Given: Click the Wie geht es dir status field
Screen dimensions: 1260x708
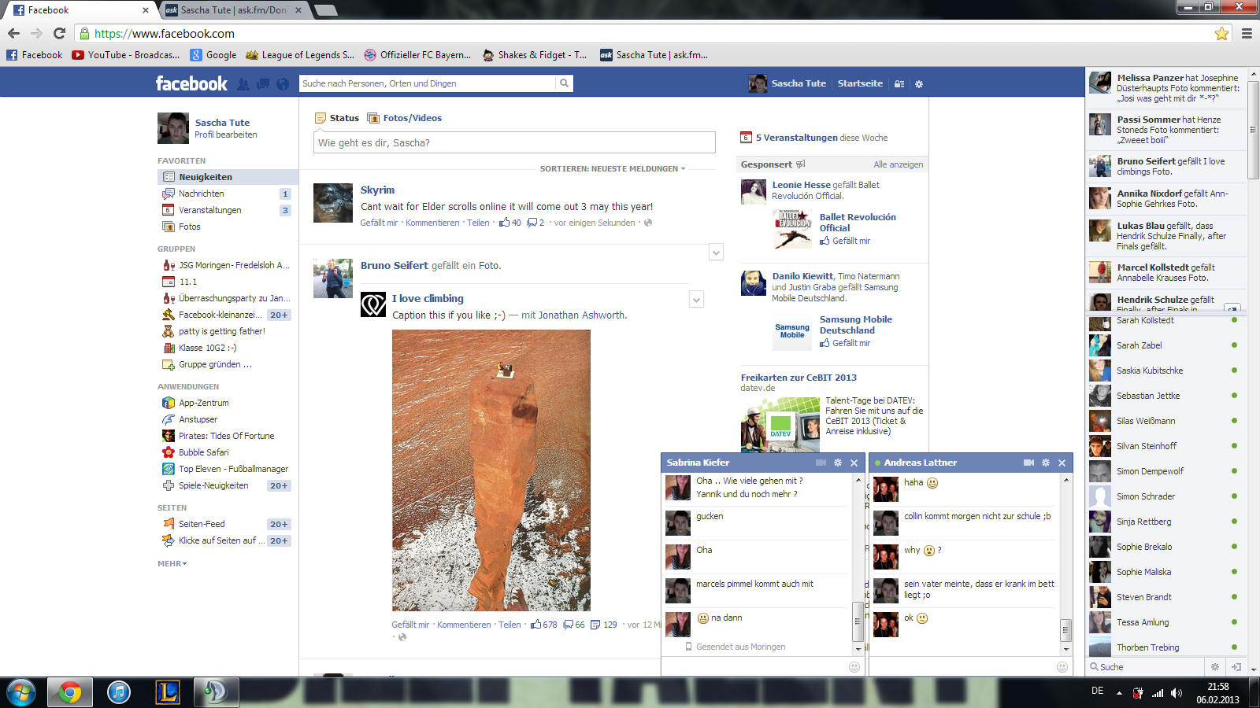Looking at the screenshot, I should tap(514, 142).
